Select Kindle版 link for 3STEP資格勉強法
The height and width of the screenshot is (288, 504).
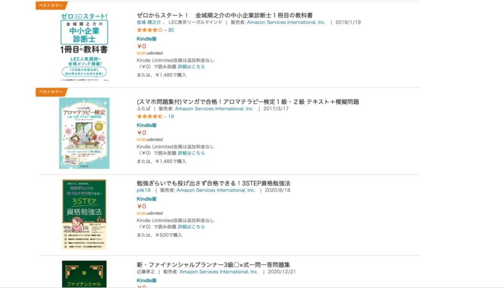pyautogui.click(x=147, y=199)
